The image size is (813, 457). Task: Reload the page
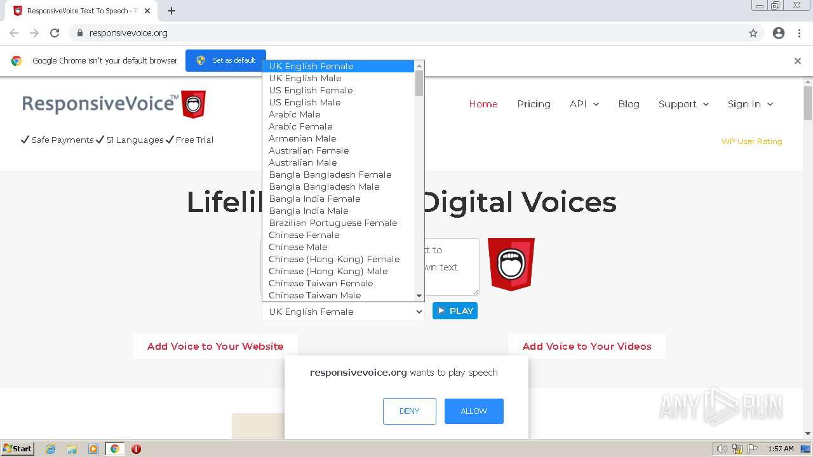pos(55,33)
